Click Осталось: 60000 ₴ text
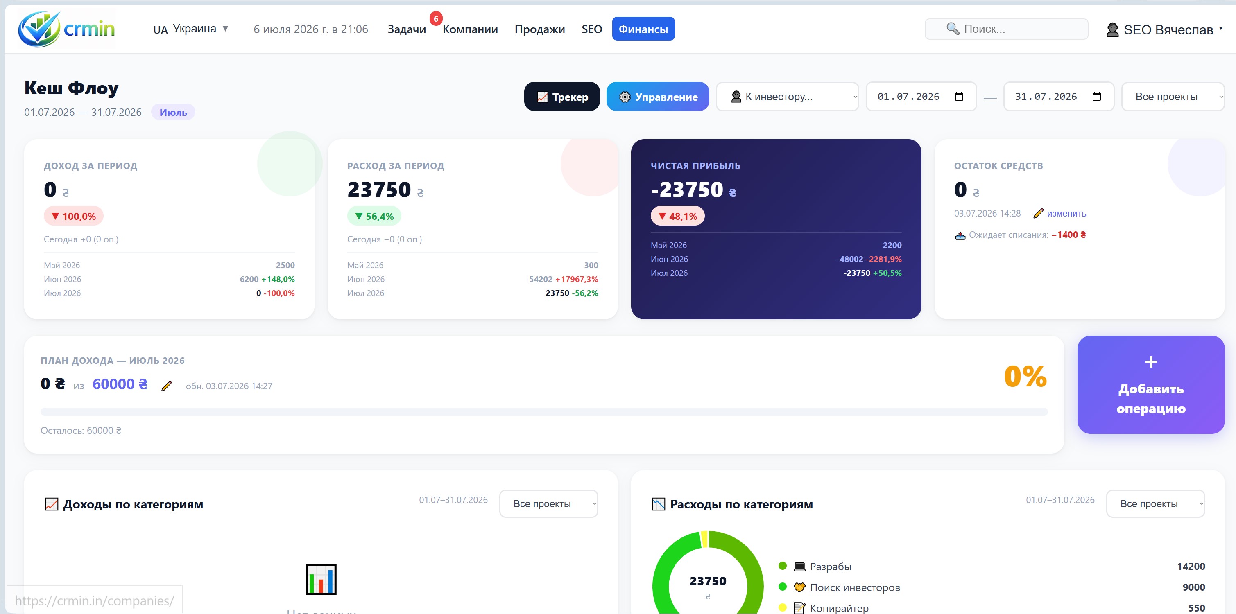The height and width of the screenshot is (614, 1236). (81, 431)
